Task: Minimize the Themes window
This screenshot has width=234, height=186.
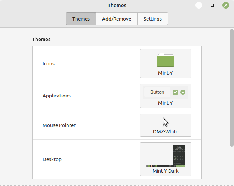Action: point(199,6)
